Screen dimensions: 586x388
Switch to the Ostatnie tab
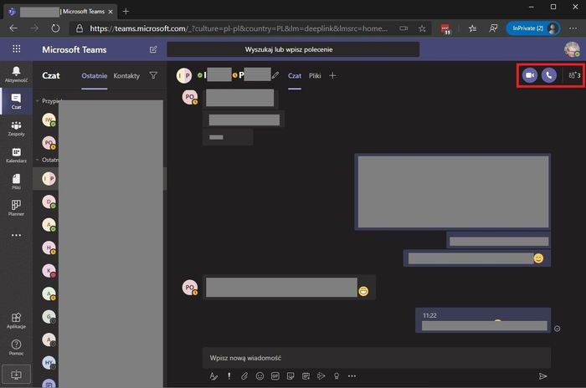[94, 75]
